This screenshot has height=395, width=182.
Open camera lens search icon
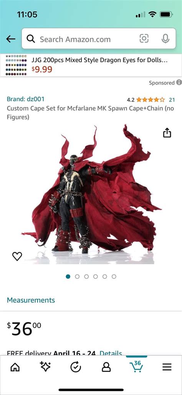pos(144,39)
